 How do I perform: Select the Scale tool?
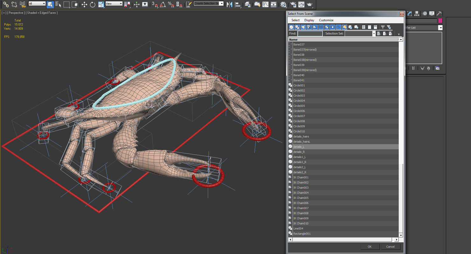101,4
